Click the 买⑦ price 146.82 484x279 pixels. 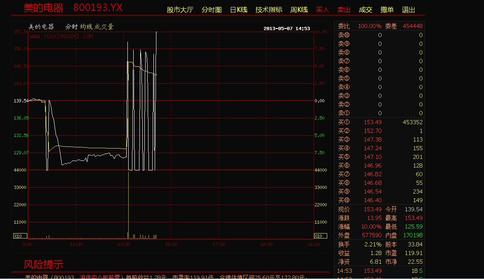pos(373,174)
